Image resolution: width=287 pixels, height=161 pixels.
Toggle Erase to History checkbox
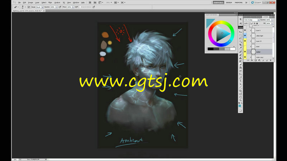pyautogui.click(x=80, y=7)
